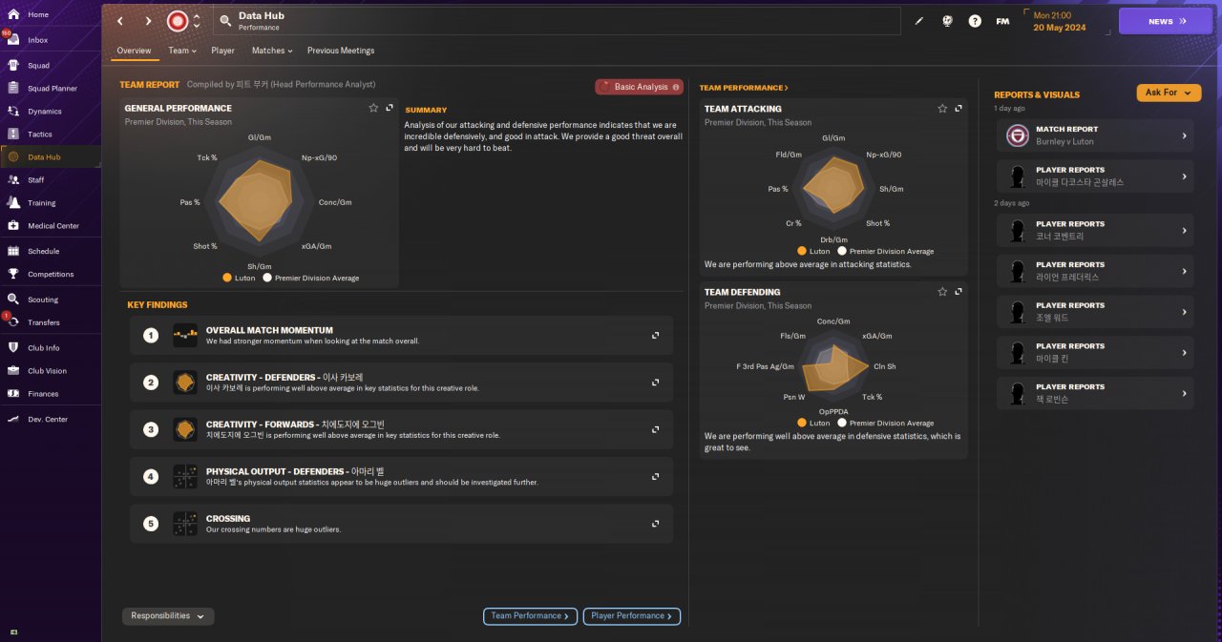Open player report for 조엘 워드
The height and width of the screenshot is (642, 1222).
(1096, 312)
